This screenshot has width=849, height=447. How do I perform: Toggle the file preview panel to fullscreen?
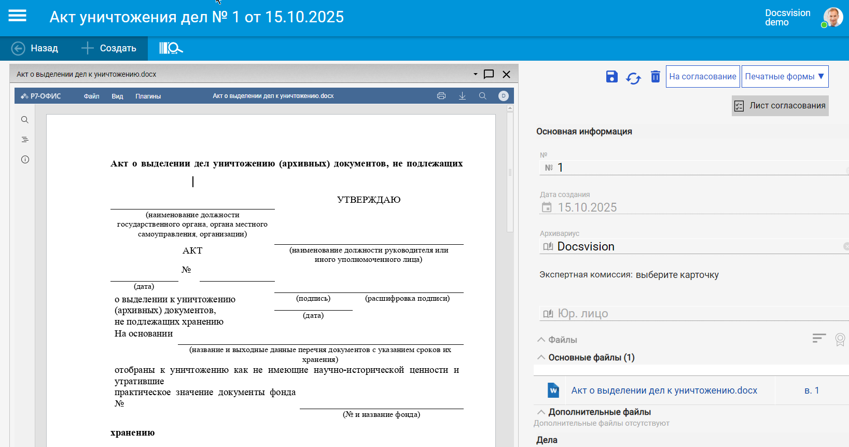pyautogui.click(x=489, y=74)
